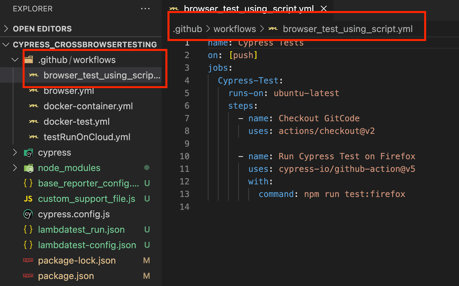Open cypress.config.js file

[74, 214]
